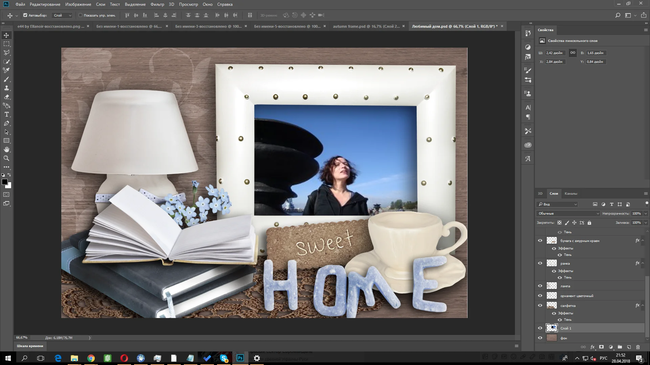Screen dimensions: 650x365
Task: Open the Слой auto-select dropdown
Action: [x=63, y=15]
